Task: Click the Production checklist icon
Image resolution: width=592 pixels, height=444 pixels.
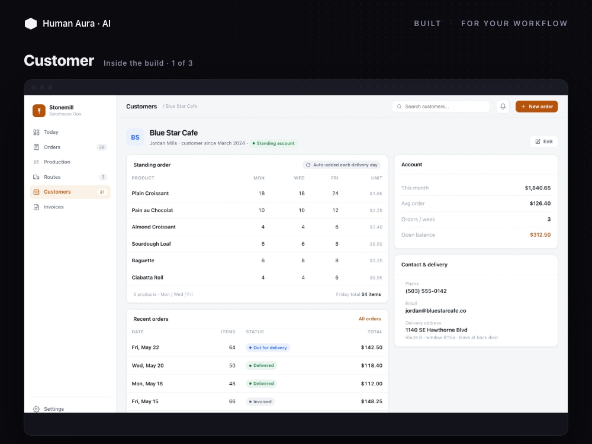Action: pyautogui.click(x=36, y=162)
